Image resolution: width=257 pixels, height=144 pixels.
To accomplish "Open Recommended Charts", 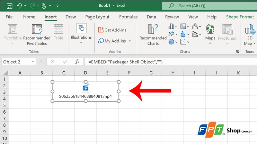I will 153,34.
